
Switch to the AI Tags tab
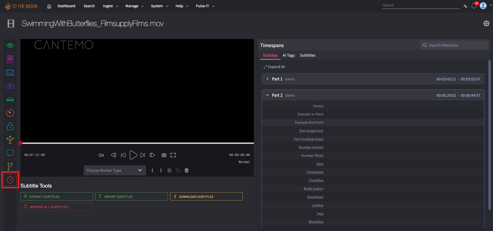(x=289, y=55)
